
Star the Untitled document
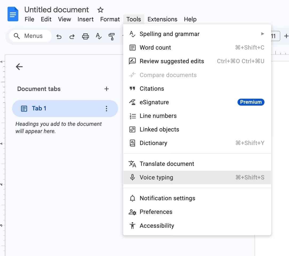101,10
